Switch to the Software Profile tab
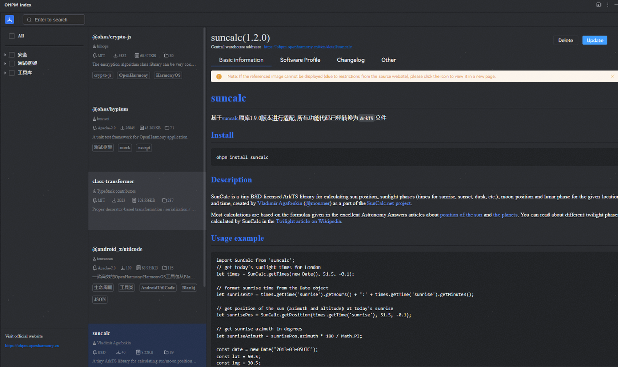 [x=300, y=60]
